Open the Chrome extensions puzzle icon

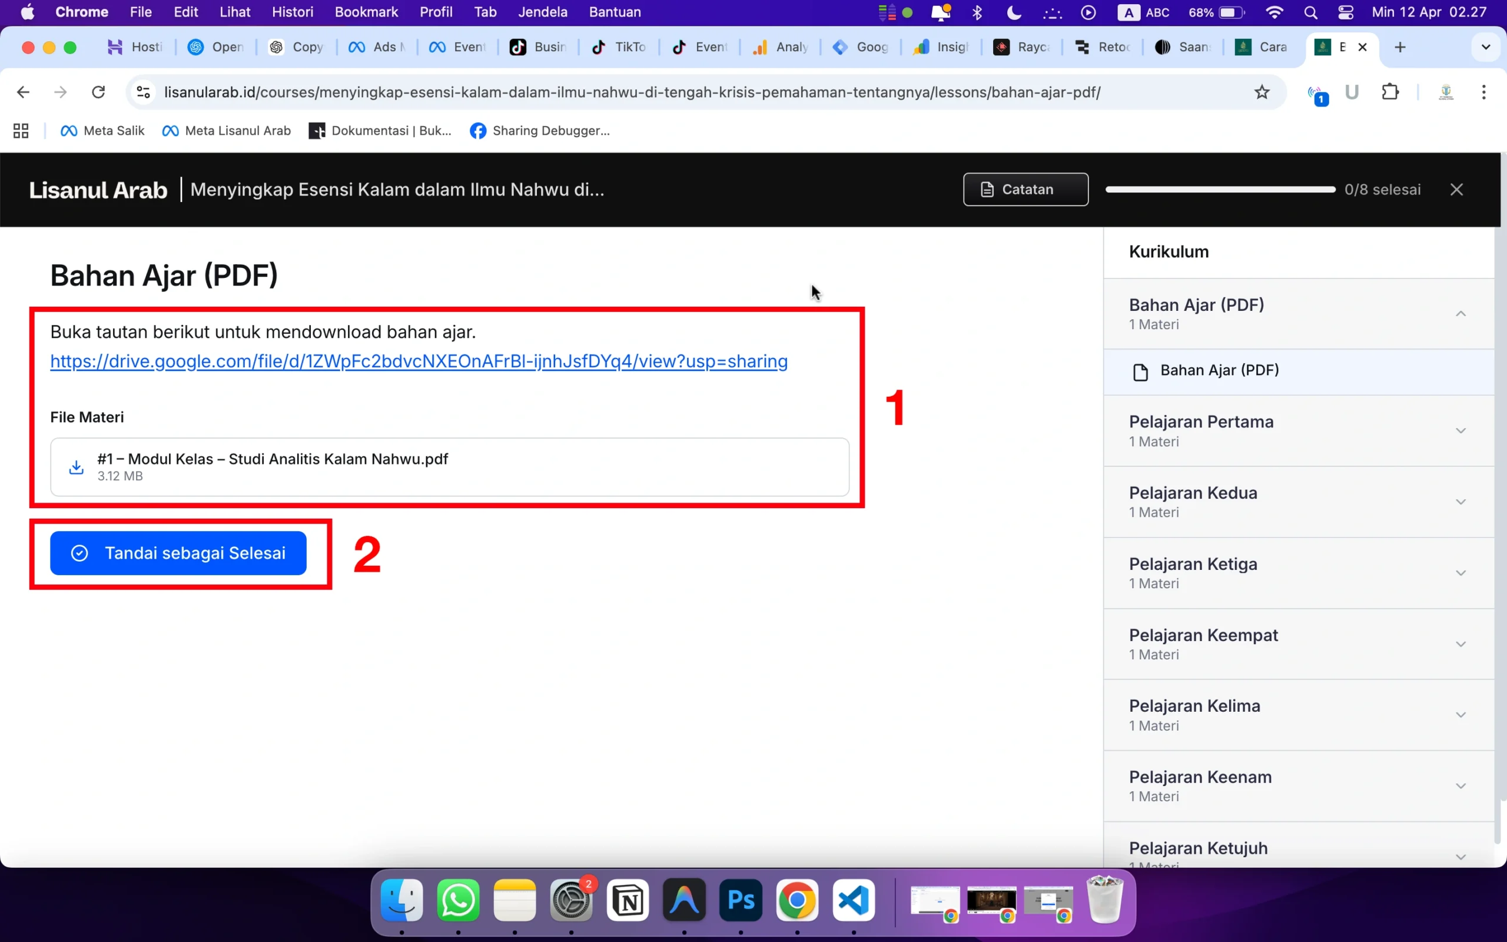pos(1390,92)
